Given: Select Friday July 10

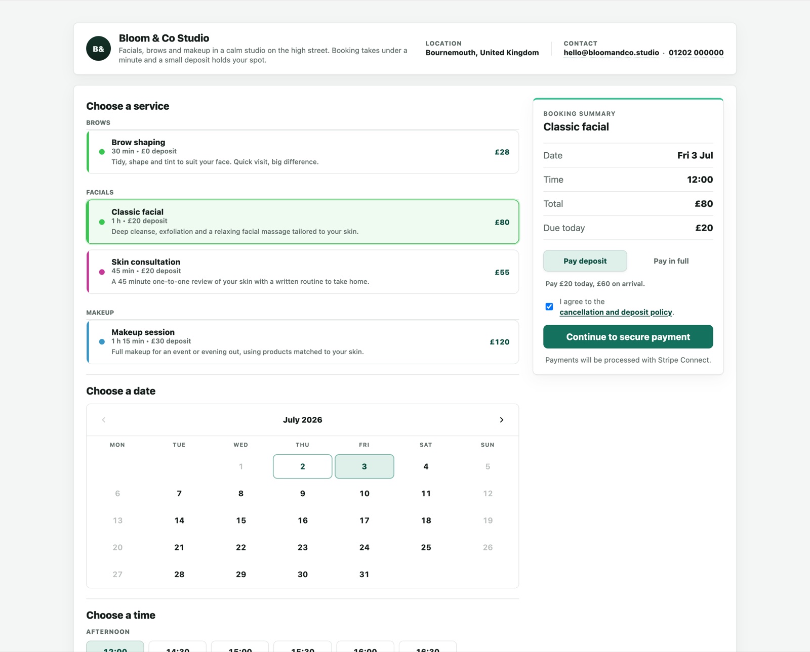Looking at the screenshot, I should [x=364, y=493].
